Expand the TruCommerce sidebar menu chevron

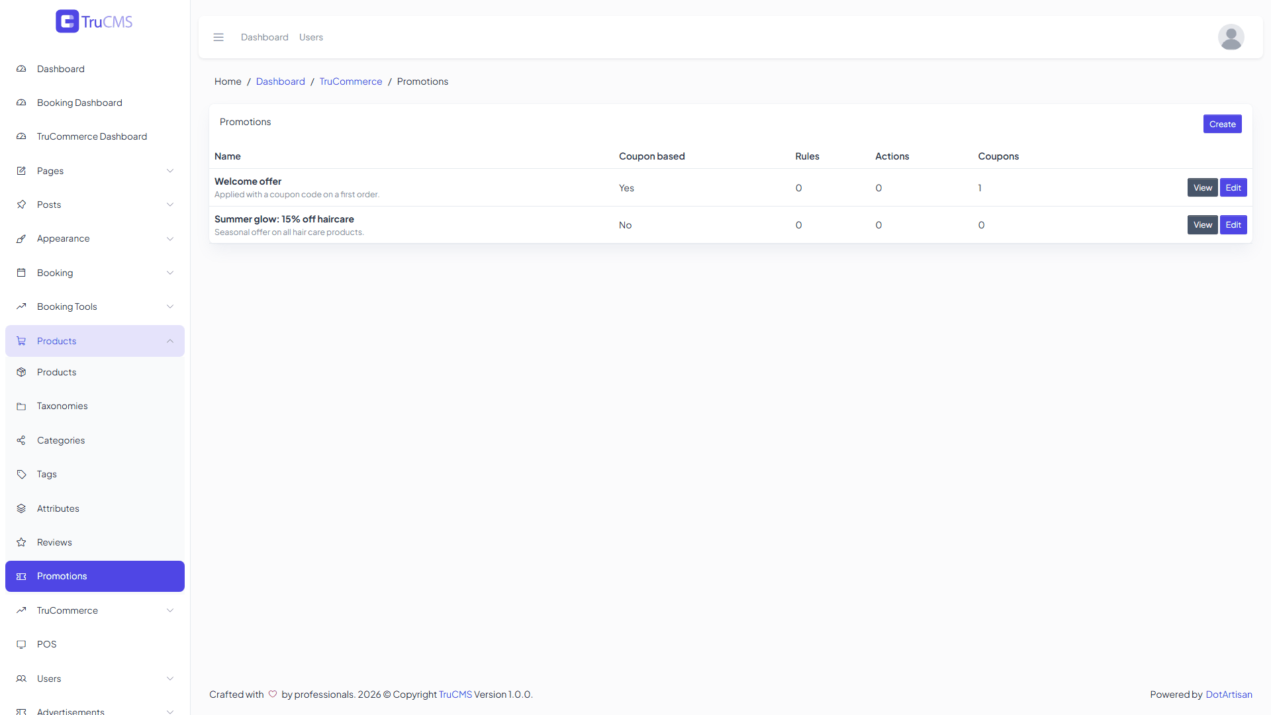click(x=170, y=610)
